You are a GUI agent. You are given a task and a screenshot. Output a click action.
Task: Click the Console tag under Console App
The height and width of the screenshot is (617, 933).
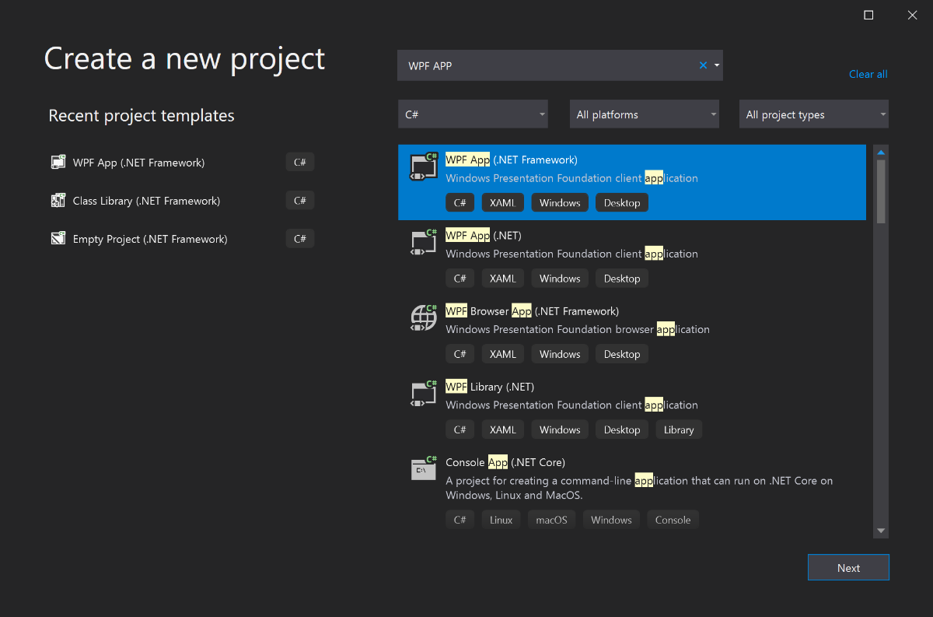pyautogui.click(x=673, y=520)
